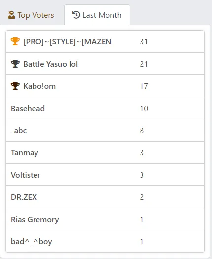Click the voter person icon in Top Voters tab
The image size is (212, 259).
pyautogui.click(x=11, y=15)
